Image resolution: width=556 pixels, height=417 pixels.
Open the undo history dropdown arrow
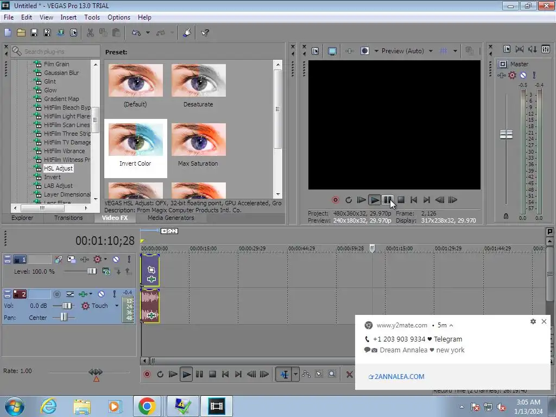tap(148, 33)
